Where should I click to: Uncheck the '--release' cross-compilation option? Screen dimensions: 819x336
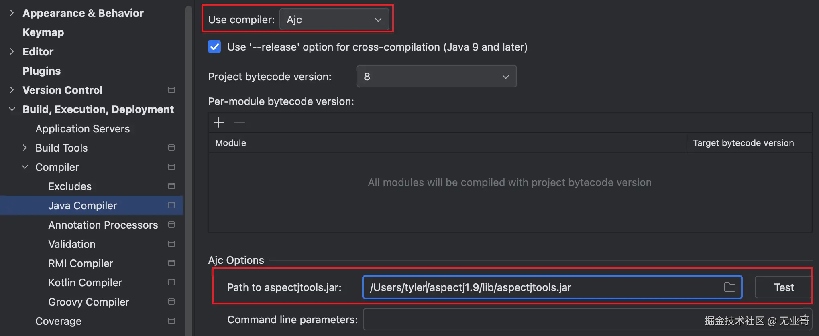pyautogui.click(x=214, y=47)
